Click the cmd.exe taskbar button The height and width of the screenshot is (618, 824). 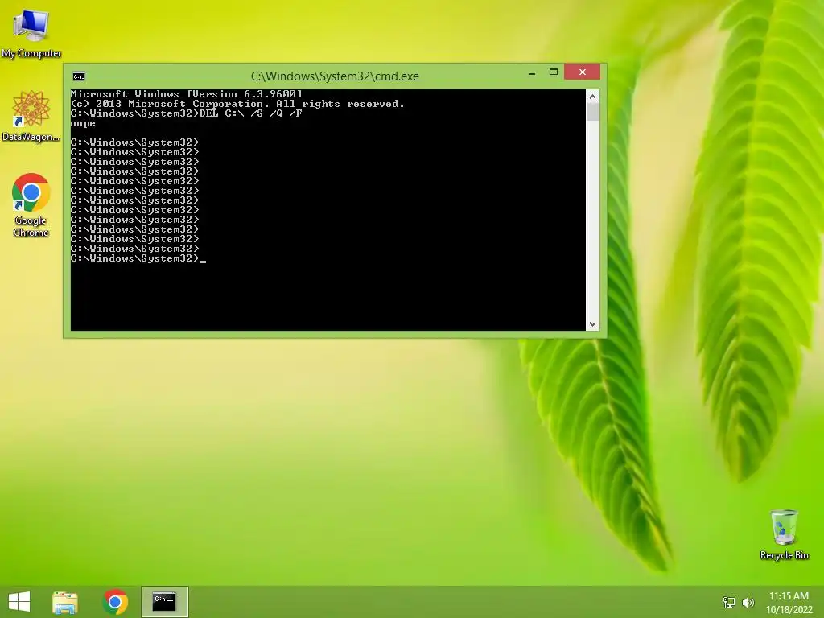pos(164,602)
